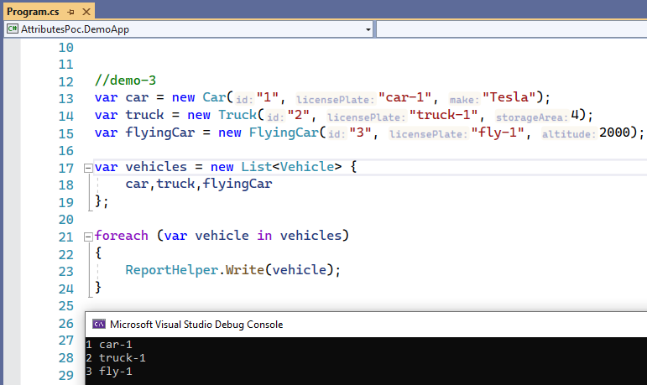
Task: Click the //demo-3 comment
Action: click(125, 81)
